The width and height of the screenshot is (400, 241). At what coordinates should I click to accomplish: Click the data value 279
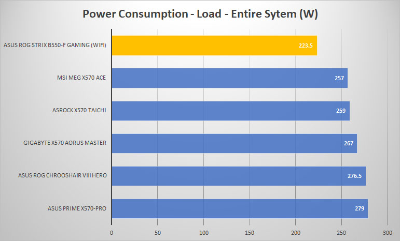(x=360, y=208)
